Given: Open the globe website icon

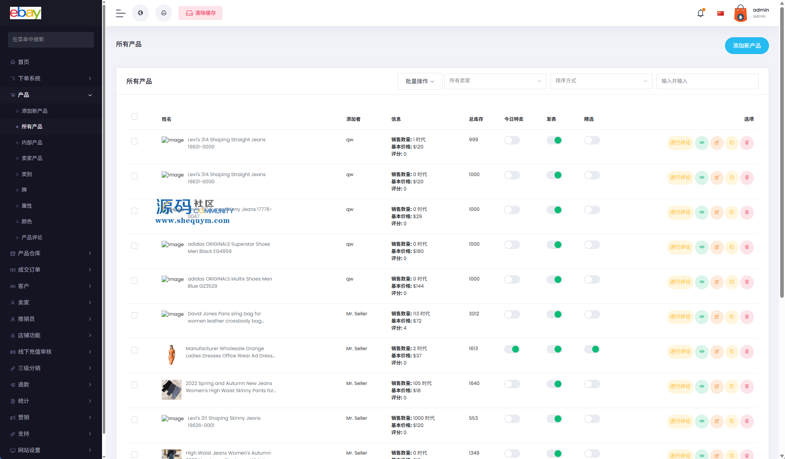Looking at the screenshot, I should (x=140, y=13).
